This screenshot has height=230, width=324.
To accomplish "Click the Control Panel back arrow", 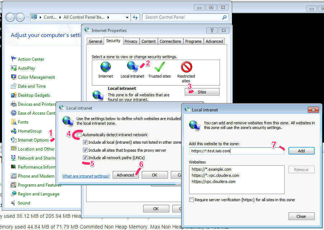I will [10, 17].
